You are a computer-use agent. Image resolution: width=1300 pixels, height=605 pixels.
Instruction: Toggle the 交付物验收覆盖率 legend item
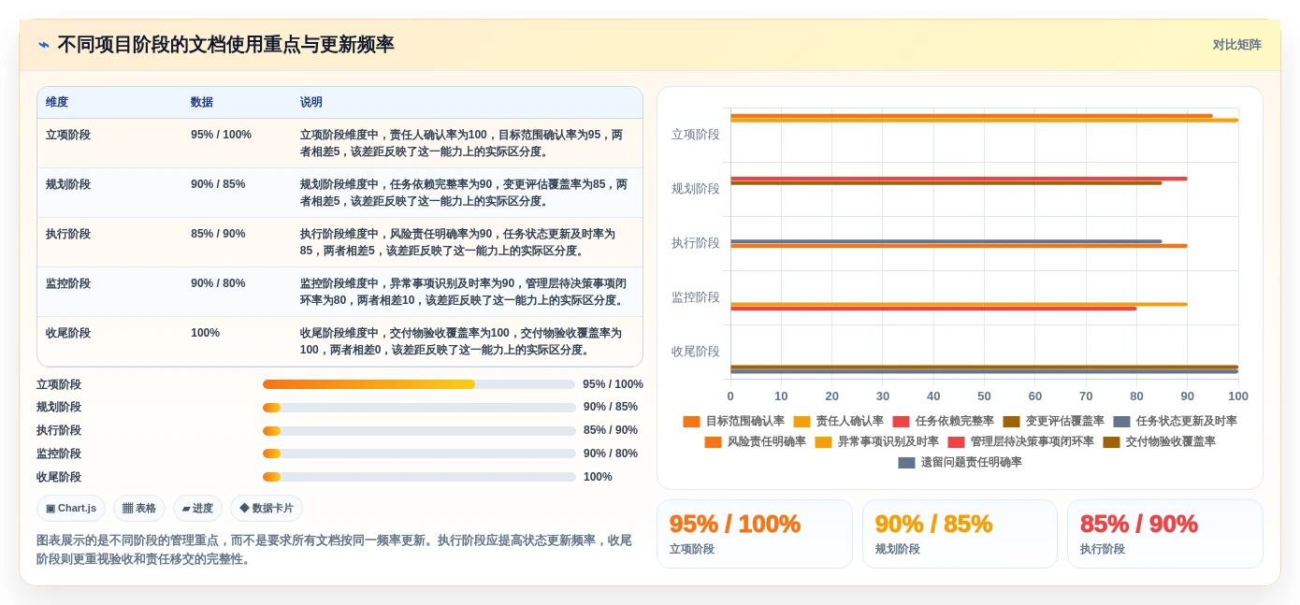coord(1160,441)
